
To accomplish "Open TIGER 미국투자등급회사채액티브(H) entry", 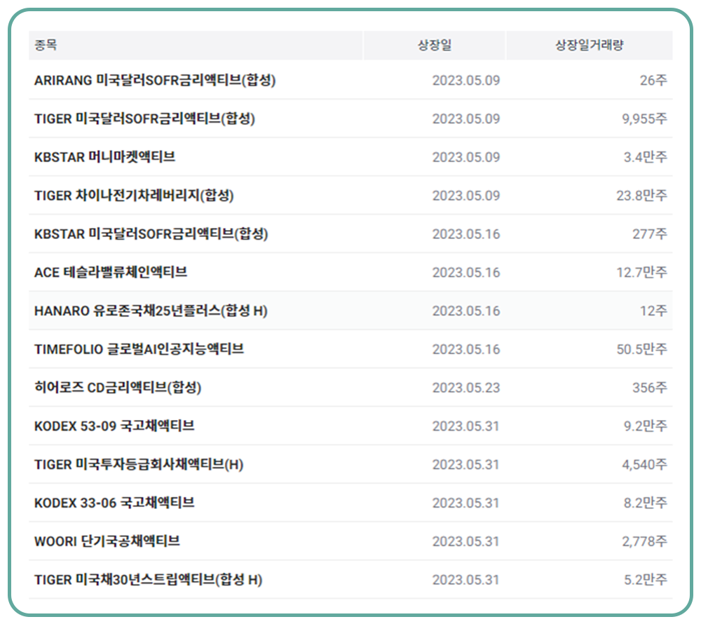I will [x=139, y=464].
